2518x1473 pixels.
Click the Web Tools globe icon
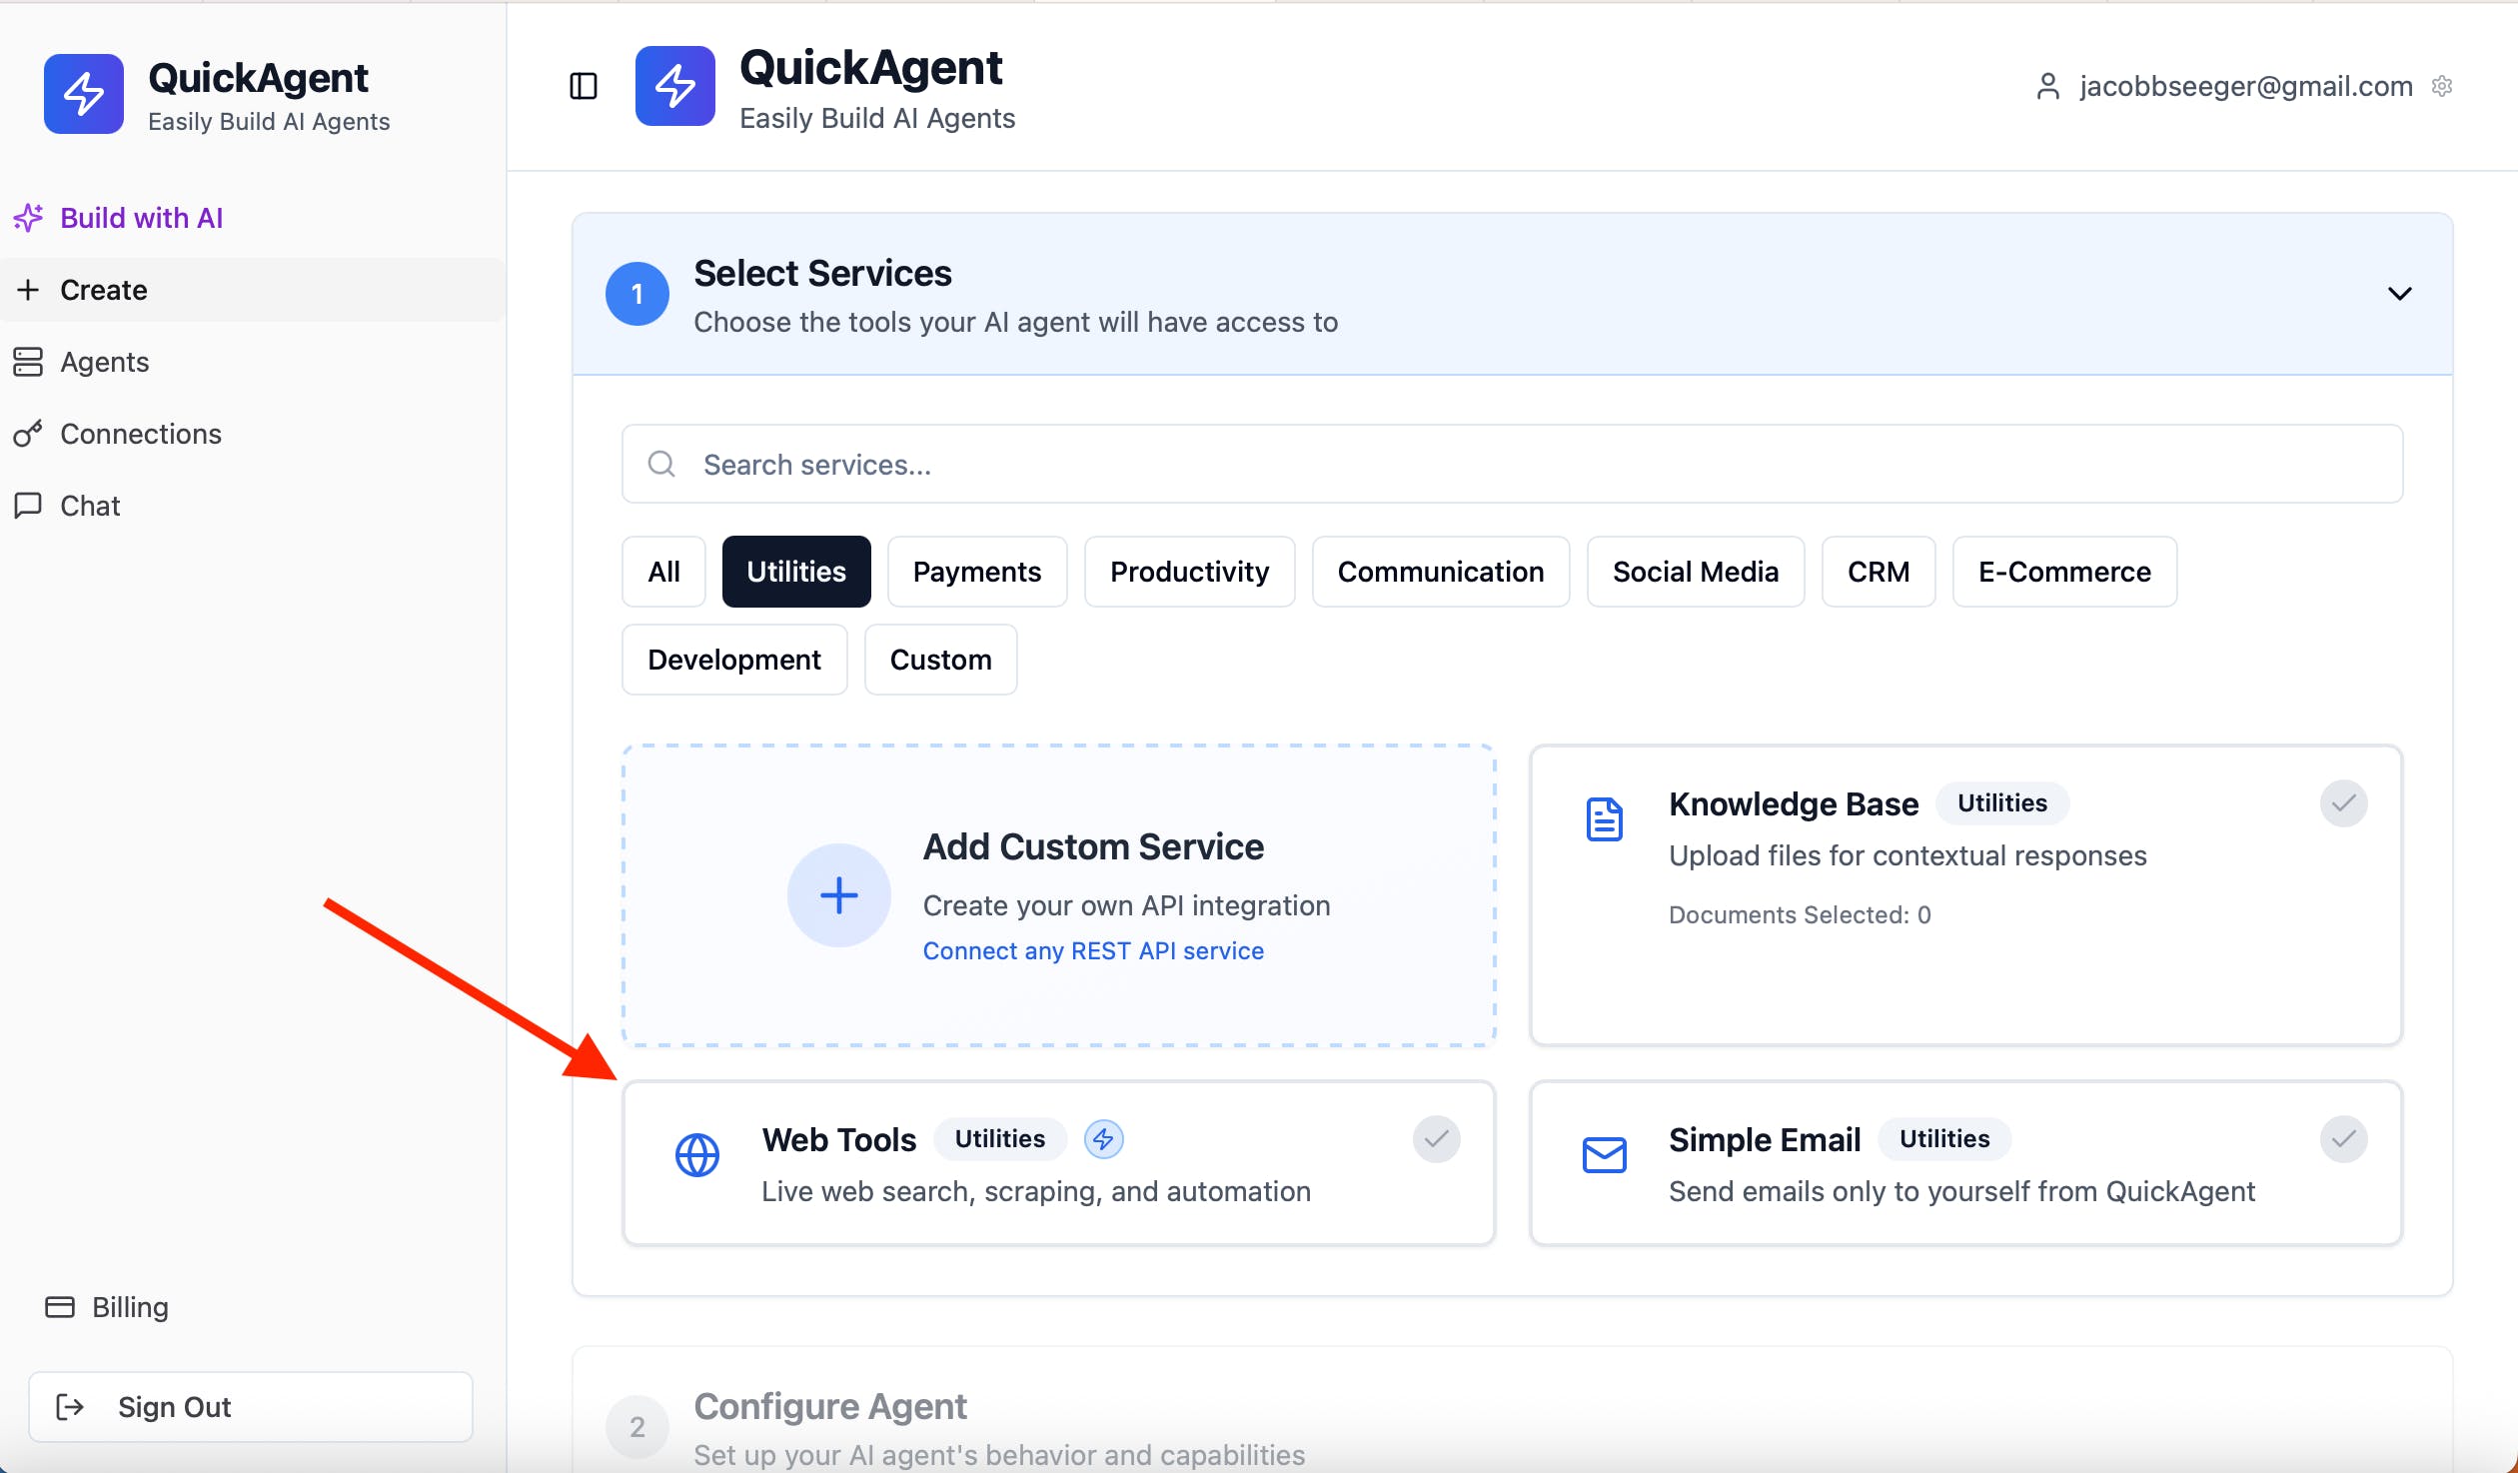coord(697,1155)
